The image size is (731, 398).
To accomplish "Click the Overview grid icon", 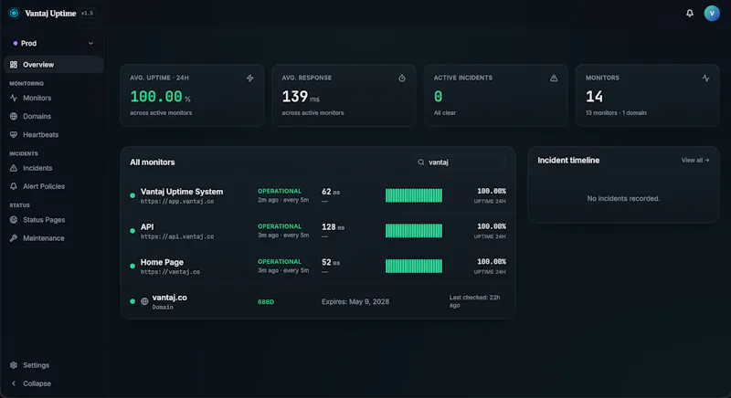I will point(14,65).
